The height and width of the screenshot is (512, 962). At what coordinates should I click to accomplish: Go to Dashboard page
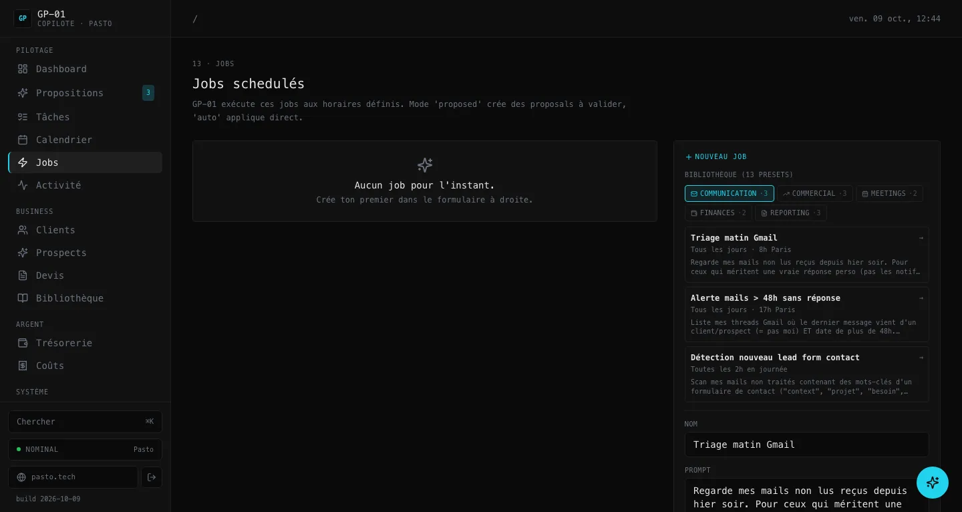tap(86, 69)
